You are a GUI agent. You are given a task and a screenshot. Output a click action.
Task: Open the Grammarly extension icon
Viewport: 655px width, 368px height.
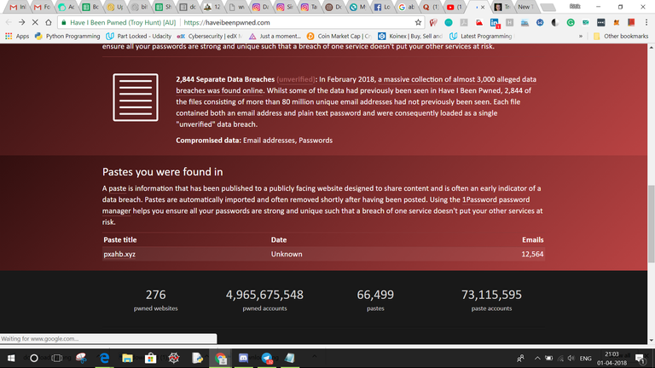571,22
